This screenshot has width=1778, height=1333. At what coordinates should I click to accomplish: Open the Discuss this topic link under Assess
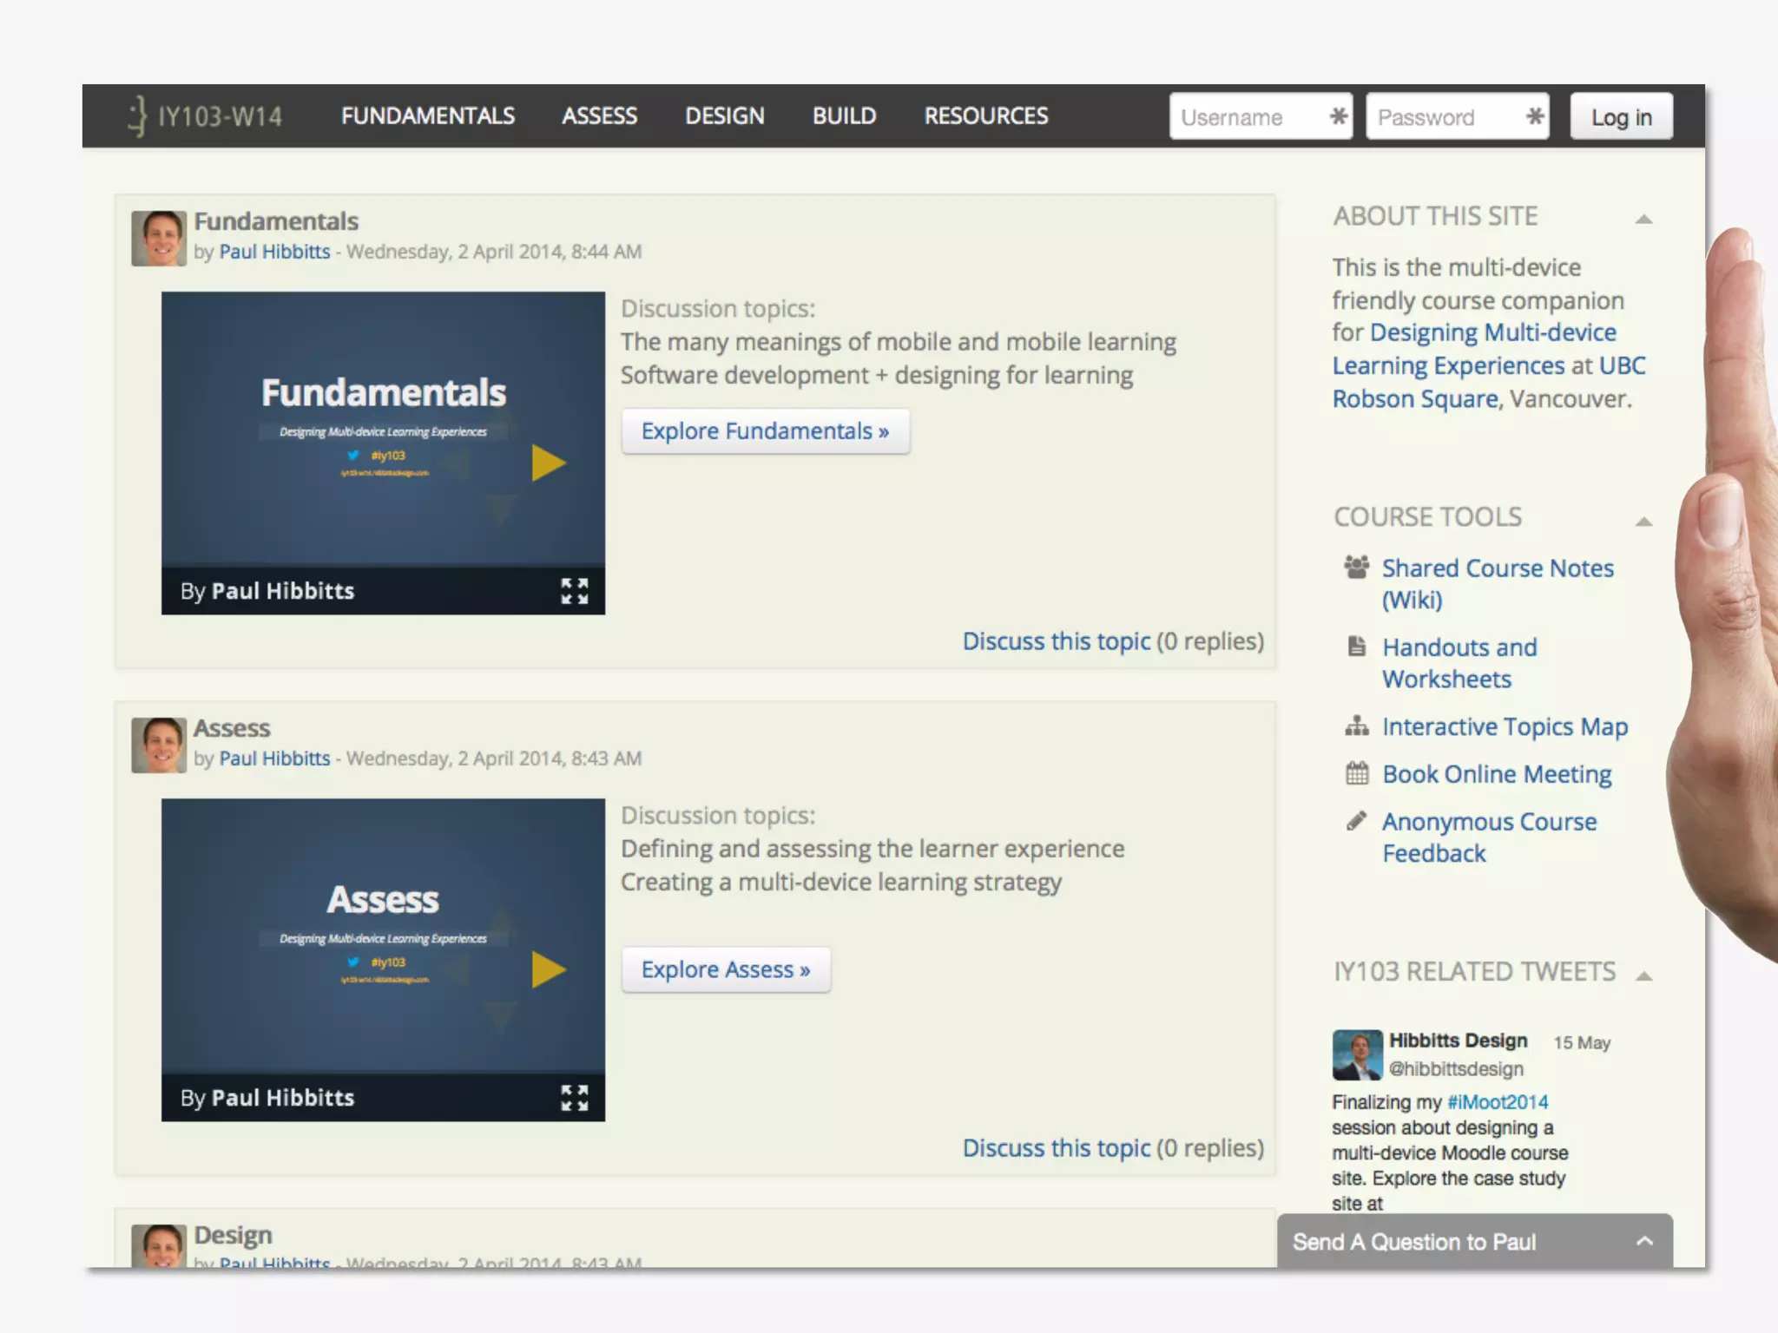1056,1148
